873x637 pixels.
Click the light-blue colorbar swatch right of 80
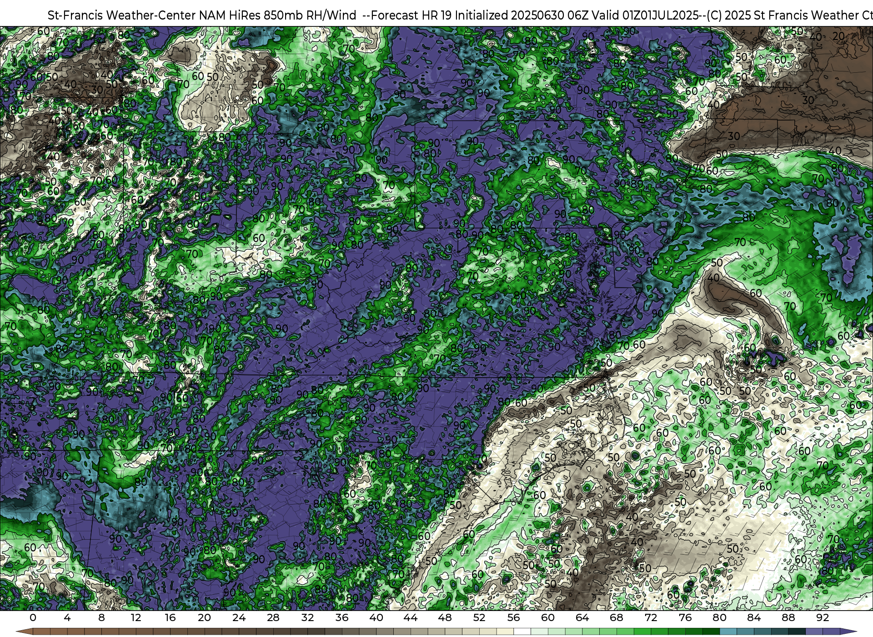(x=728, y=632)
